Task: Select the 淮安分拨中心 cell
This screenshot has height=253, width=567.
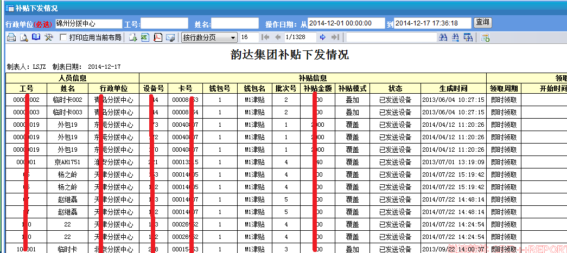Action: tap(114, 162)
